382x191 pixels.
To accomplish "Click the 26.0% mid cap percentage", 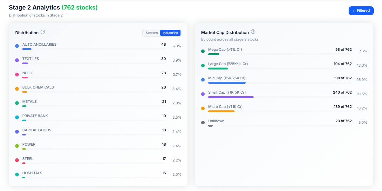I will (362, 80).
